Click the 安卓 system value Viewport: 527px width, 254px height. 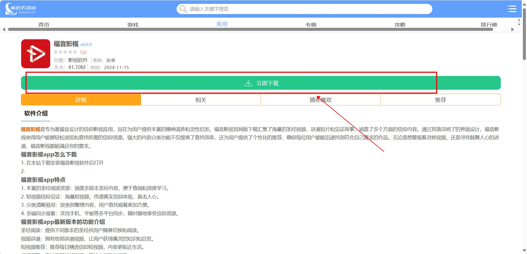111,60
